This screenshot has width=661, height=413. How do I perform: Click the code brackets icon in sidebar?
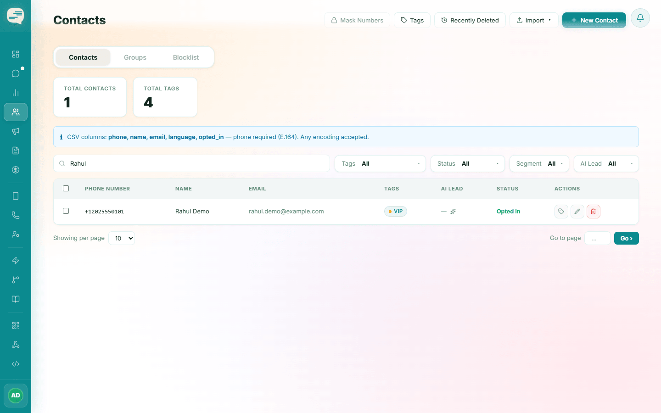(16, 364)
